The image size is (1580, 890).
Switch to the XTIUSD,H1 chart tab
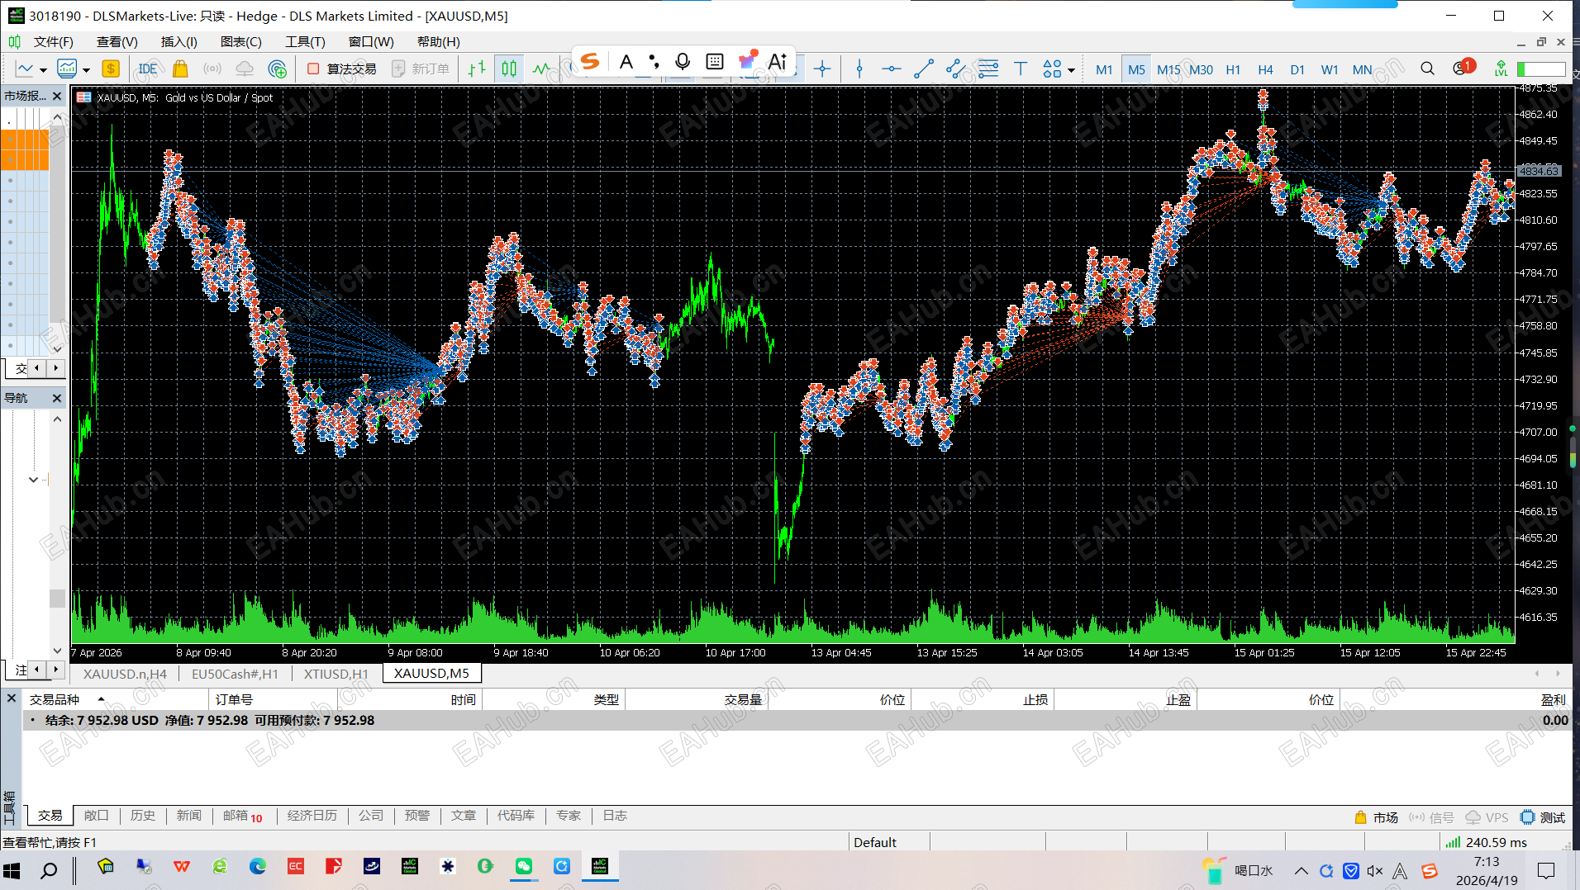click(x=336, y=674)
